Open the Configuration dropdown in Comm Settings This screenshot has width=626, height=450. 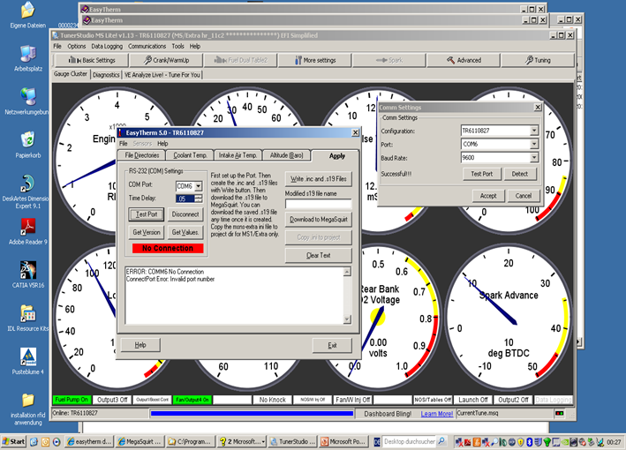click(x=534, y=131)
